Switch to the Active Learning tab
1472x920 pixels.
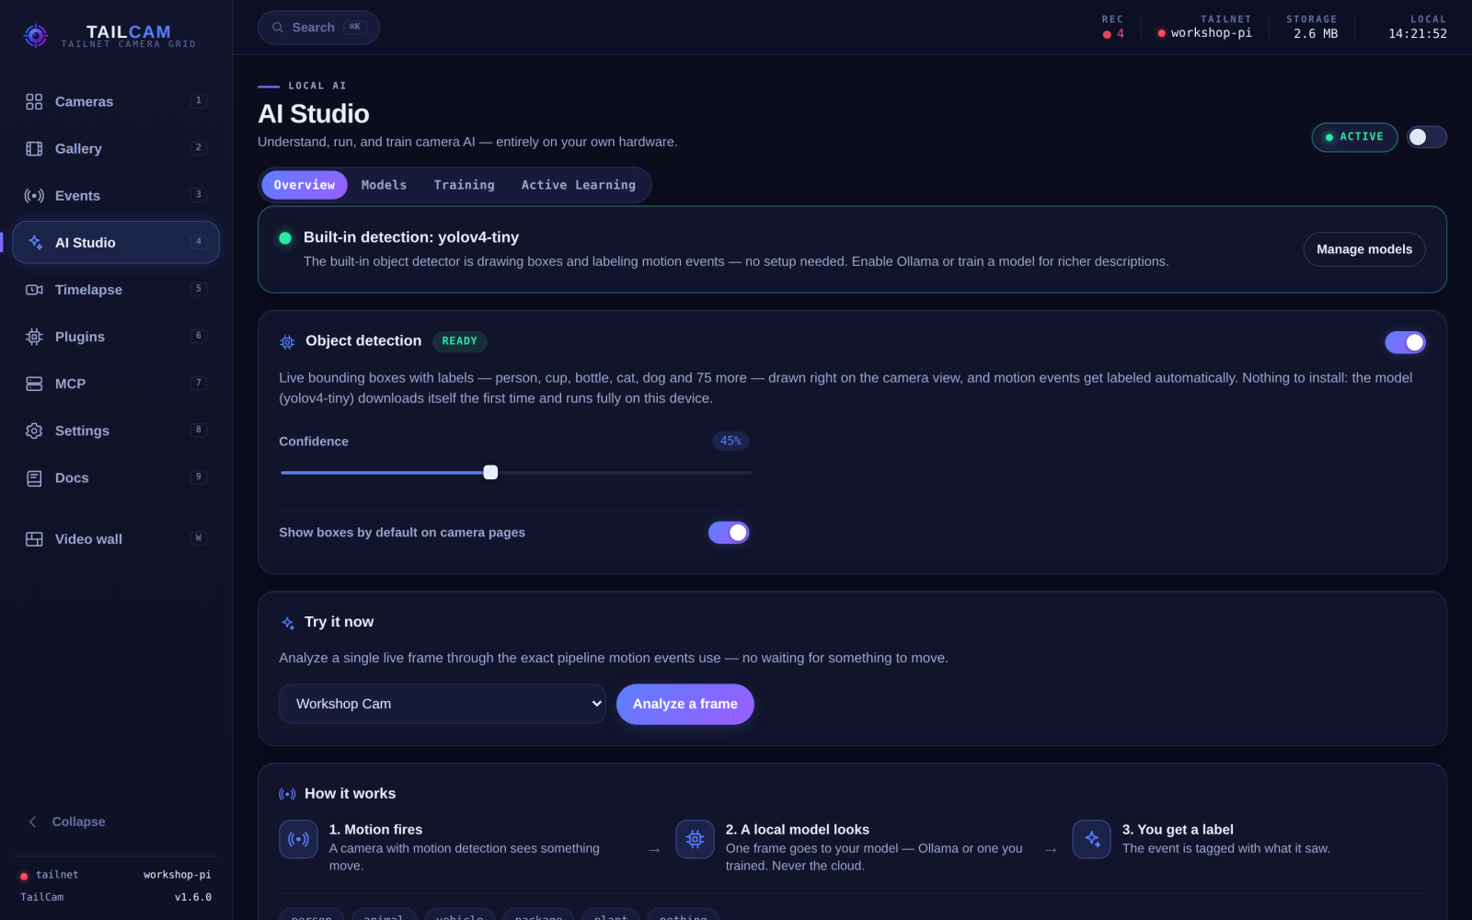tap(578, 185)
